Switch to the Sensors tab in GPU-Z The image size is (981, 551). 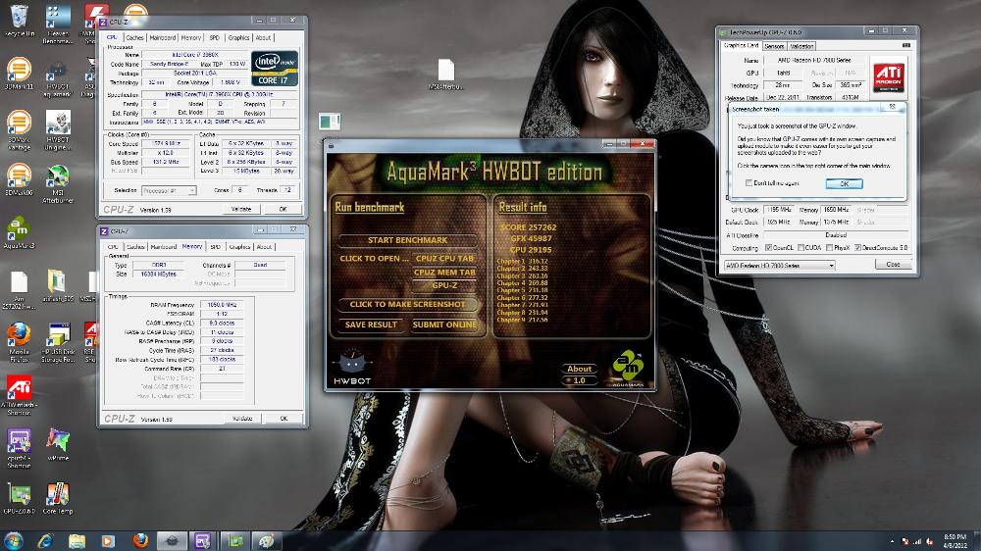774,46
